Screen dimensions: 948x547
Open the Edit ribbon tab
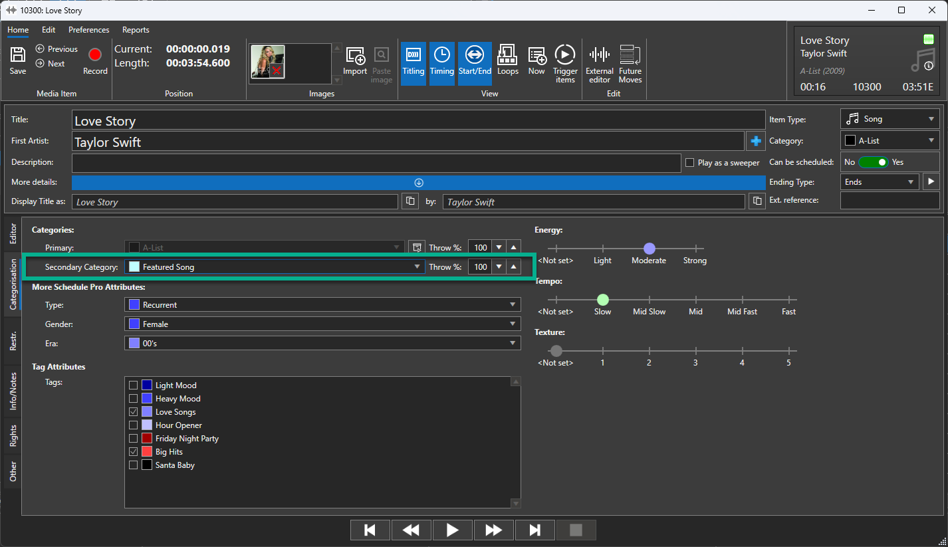click(49, 30)
